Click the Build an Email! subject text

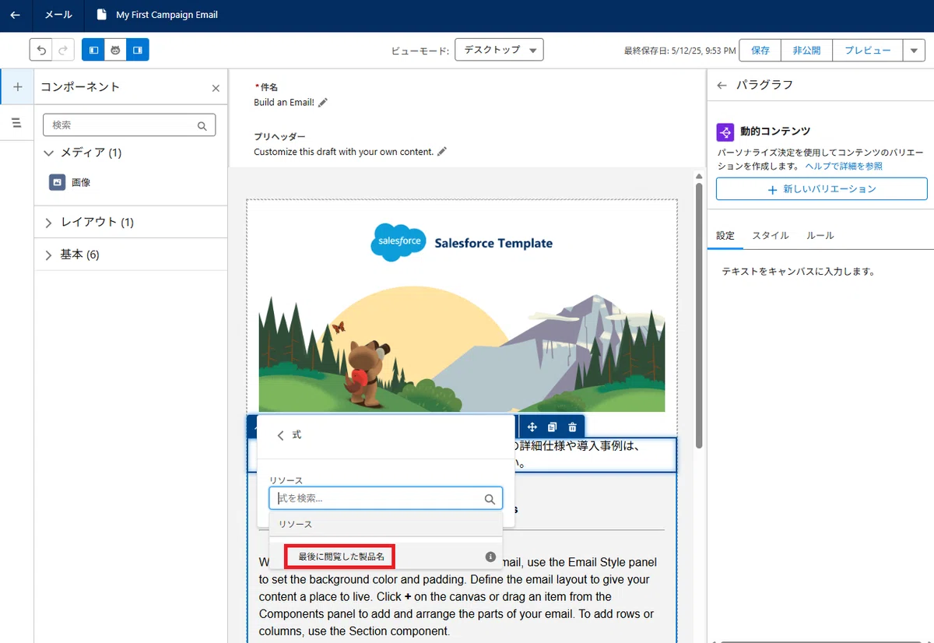pyautogui.click(x=284, y=102)
